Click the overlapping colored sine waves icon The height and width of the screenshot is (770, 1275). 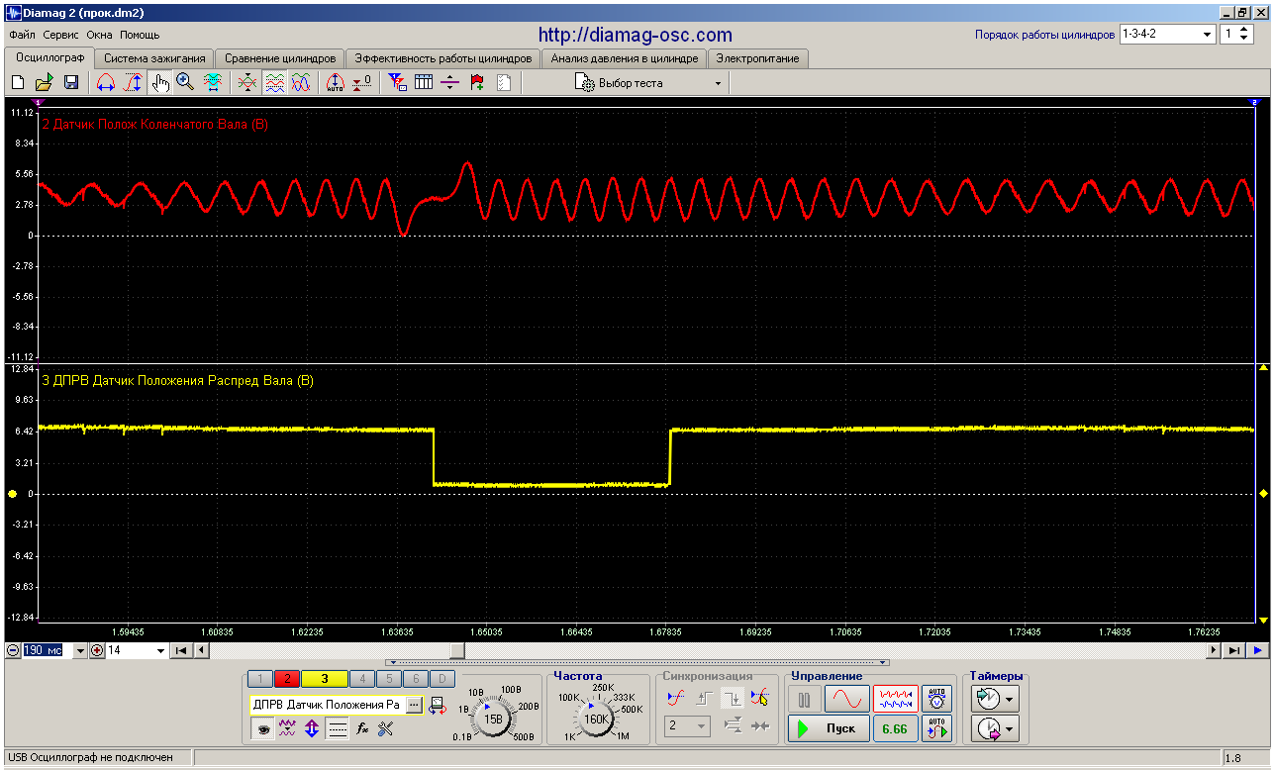pos(302,83)
